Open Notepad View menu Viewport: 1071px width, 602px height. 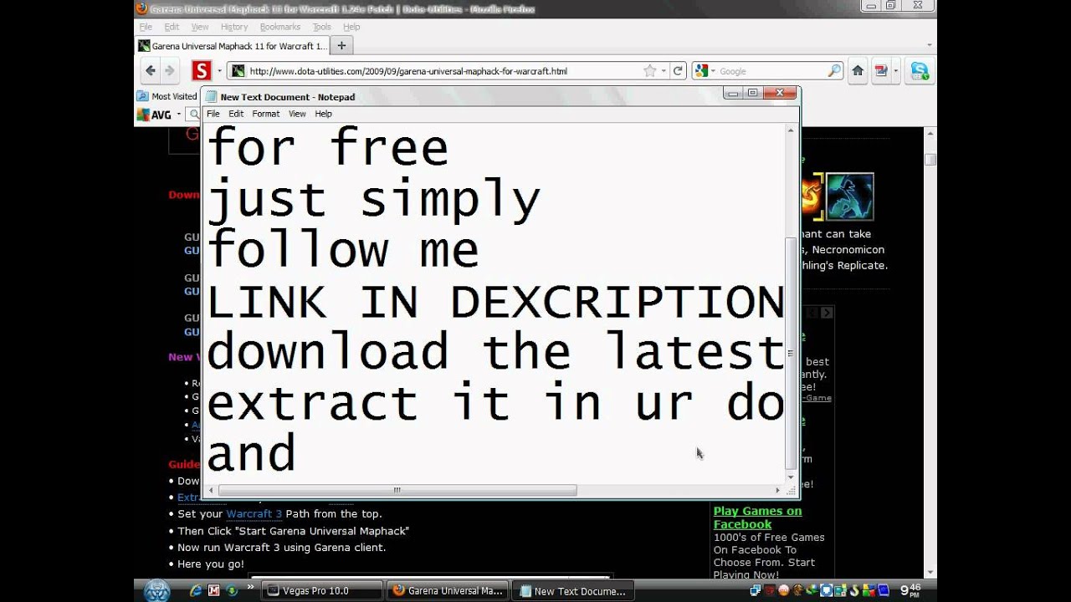pyautogui.click(x=297, y=114)
